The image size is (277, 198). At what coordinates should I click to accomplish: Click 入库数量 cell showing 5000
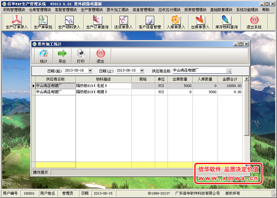[205, 92]
